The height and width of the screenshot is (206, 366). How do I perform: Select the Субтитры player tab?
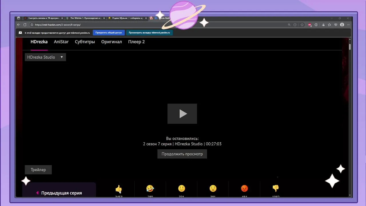pyautogui.click(x=85, y=42)
